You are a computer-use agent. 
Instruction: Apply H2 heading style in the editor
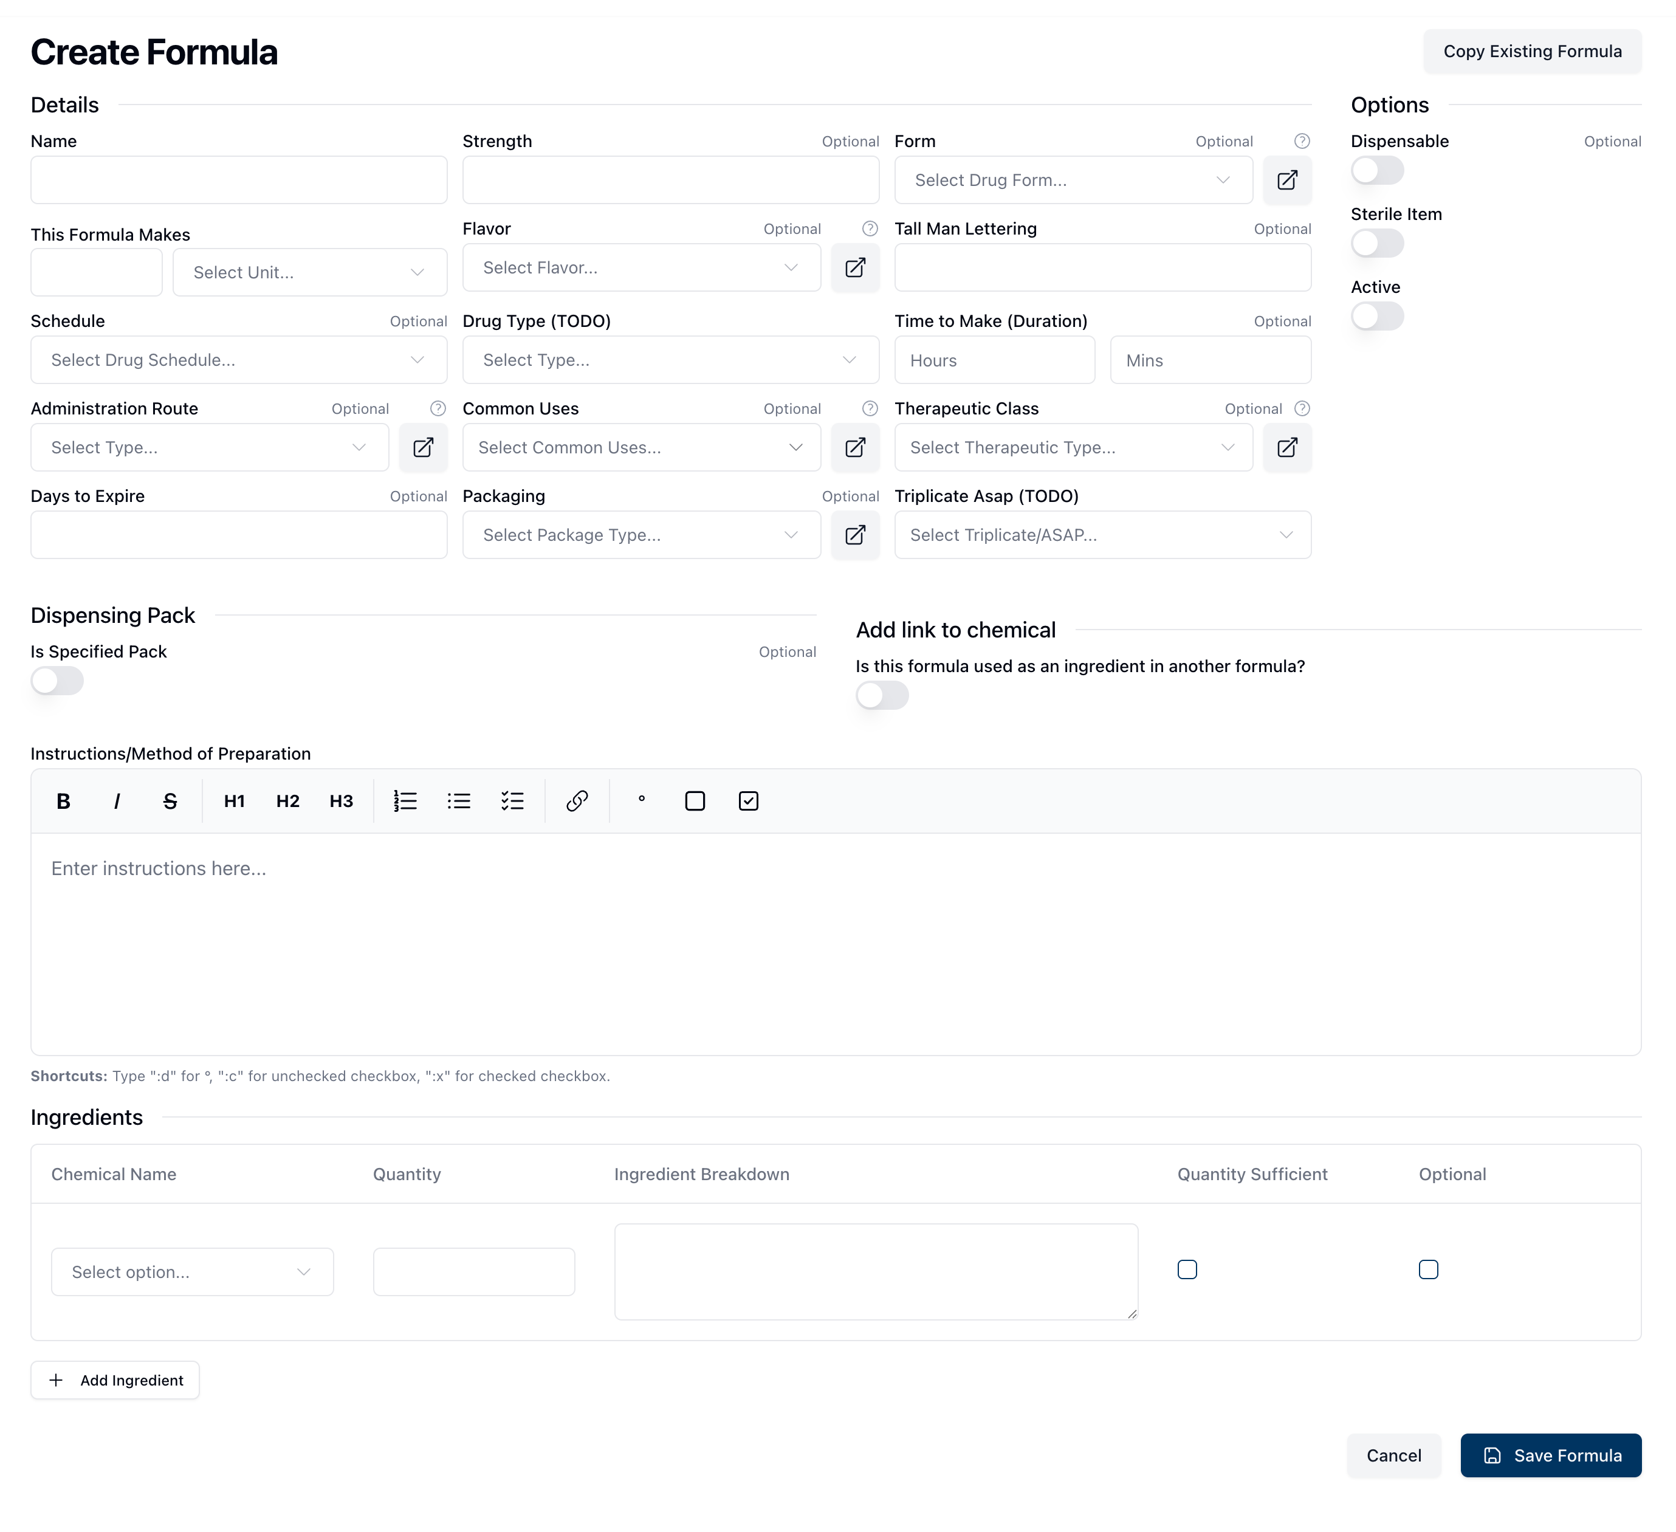coord(287,800)
